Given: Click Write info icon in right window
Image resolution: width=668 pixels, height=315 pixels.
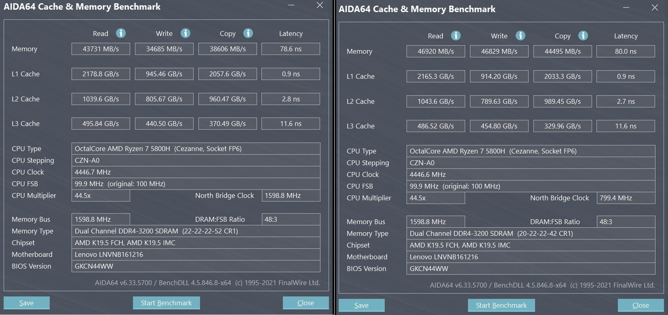Looking at the screenshot, I should pyautogui.click(x=520, y=36).
